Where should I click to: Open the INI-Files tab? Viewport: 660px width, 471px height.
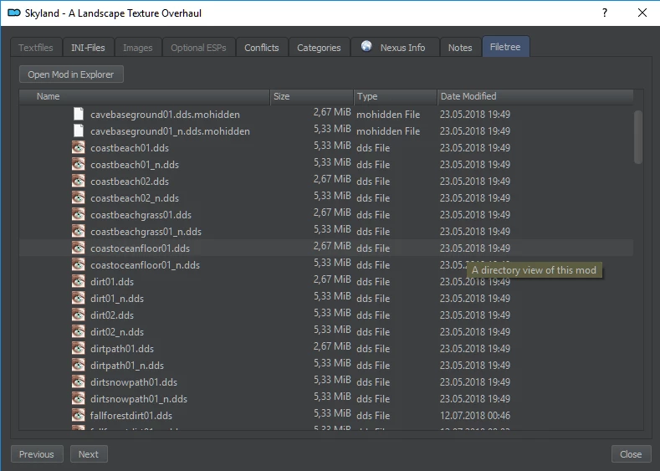[88, 48]
